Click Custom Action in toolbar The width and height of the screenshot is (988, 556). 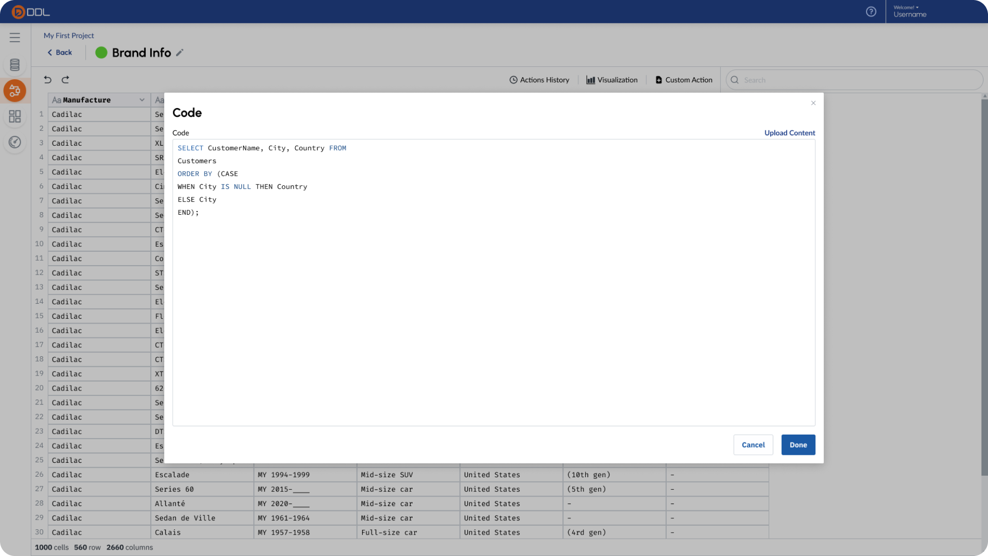point(683,80)
